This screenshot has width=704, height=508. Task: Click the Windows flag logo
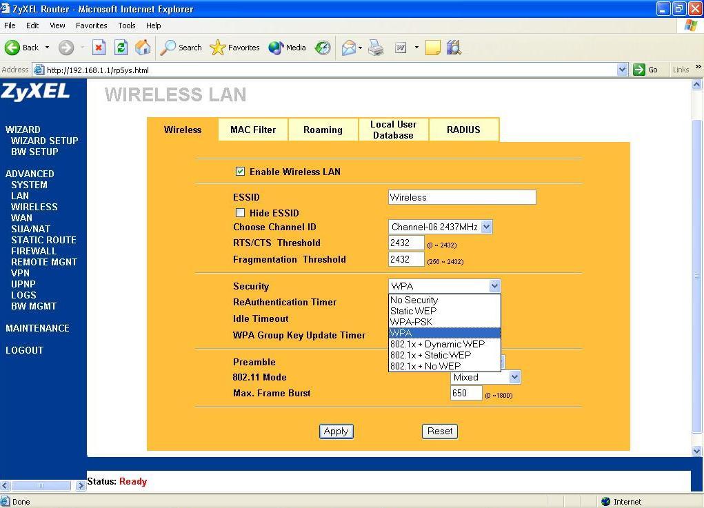click(690, 25)
